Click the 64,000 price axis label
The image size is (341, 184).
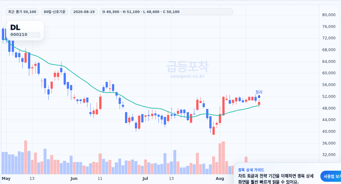329,61
